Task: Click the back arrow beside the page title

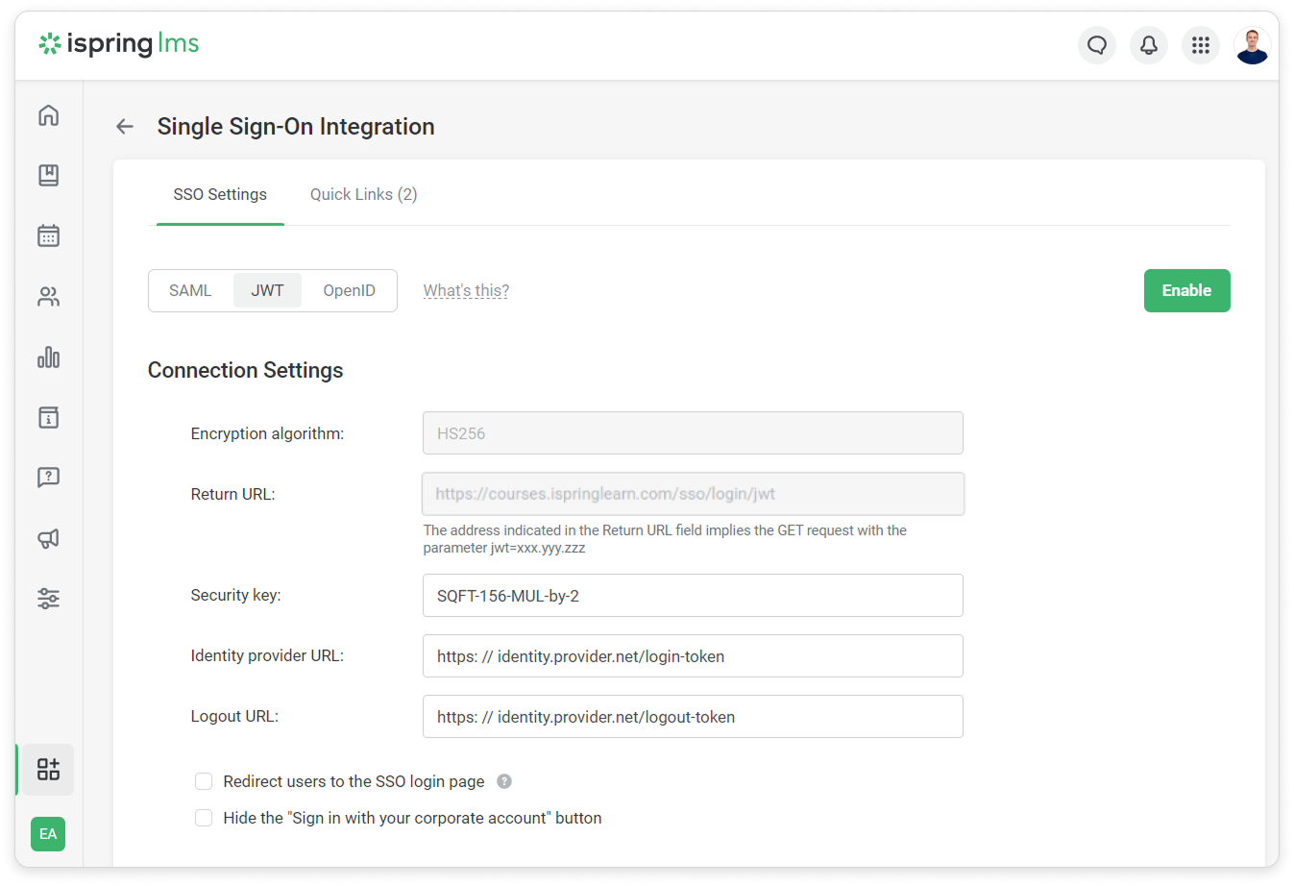Action: click(125, 127)
